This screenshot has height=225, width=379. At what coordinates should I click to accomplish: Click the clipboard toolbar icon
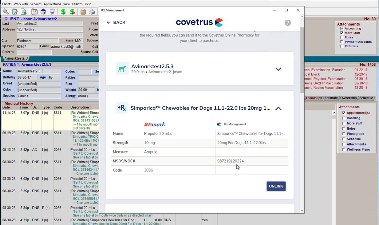[x=83, y=12]
